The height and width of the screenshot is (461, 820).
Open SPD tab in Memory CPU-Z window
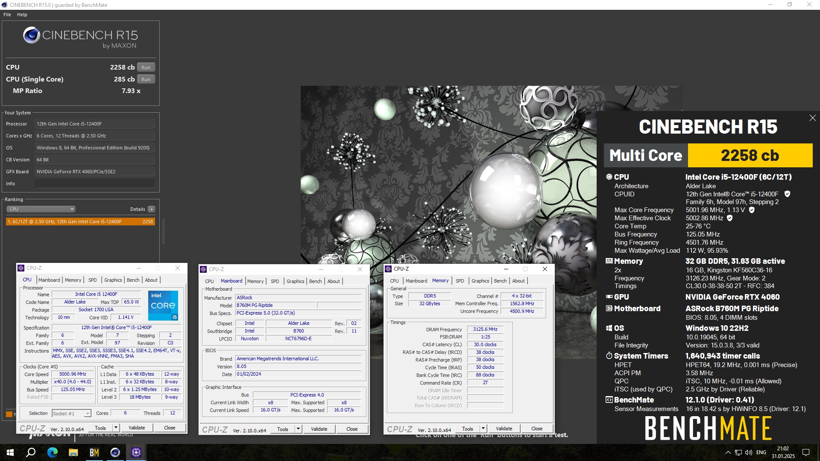point(460,281)
